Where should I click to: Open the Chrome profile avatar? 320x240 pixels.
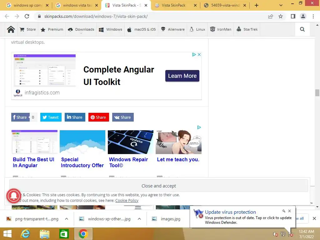click(x=303, y=16)
